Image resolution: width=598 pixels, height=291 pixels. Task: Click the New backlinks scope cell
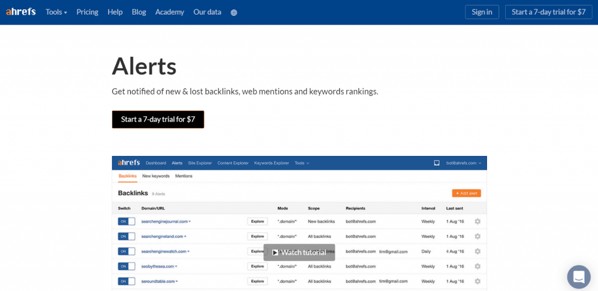click(x=321, y=221)
